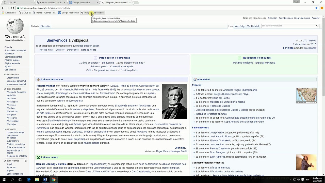Open Contribuciones link at top
Image resolution: width=325 pixels, height=183 pixels.
(286, 18)
